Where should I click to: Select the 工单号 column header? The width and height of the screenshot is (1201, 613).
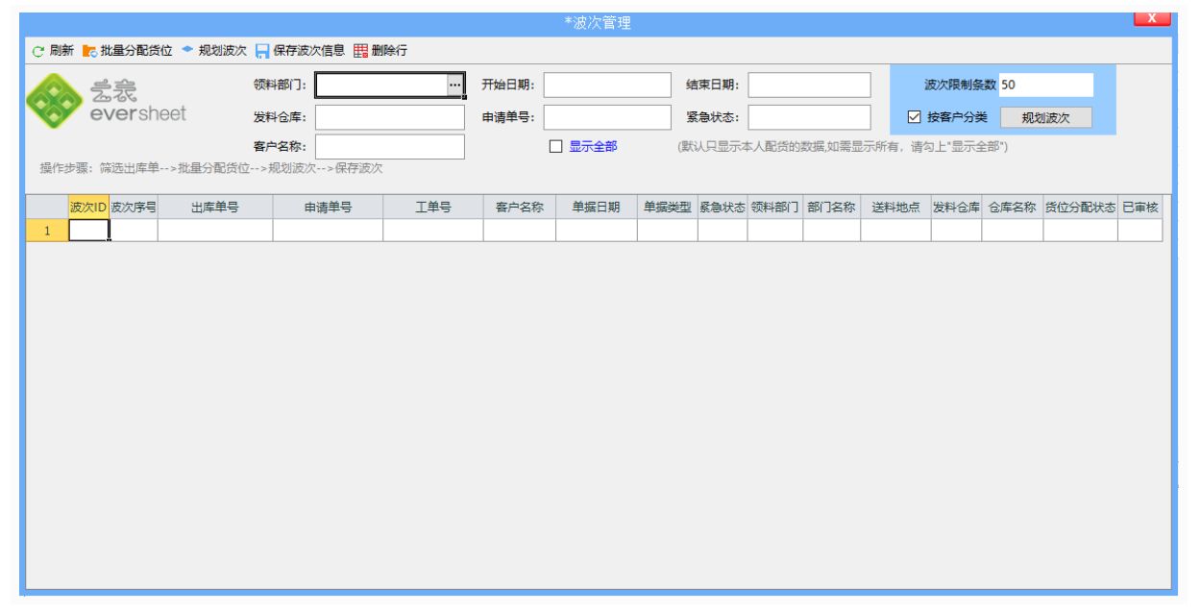pos(433,207)
